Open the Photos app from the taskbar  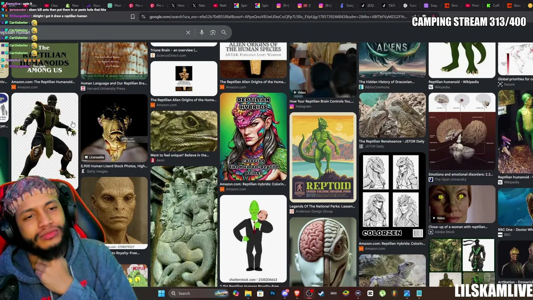(x=407, y=293)
